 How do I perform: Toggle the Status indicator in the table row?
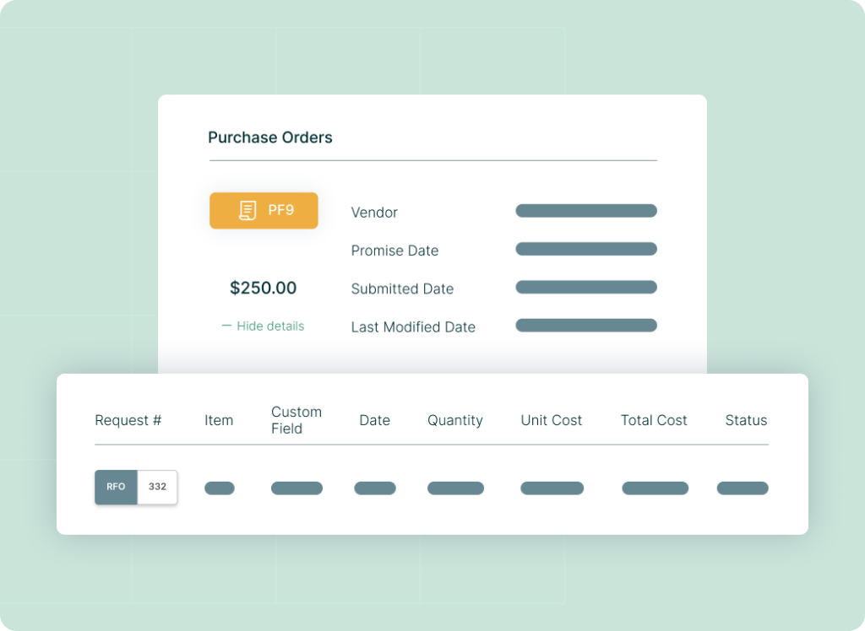pos(743,488)
